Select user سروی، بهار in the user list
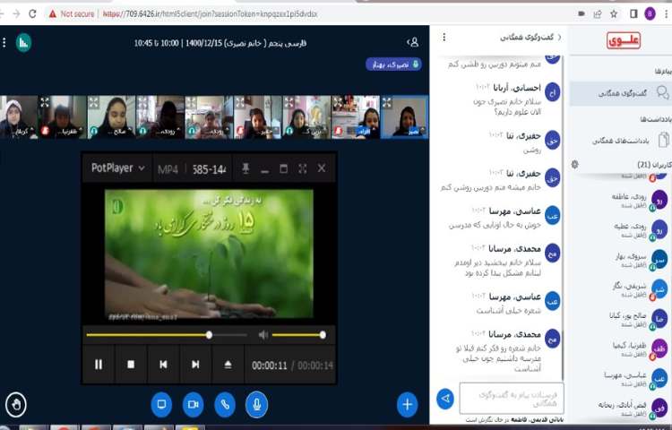Image resolution: width=672 pixels, height=430 pixels. pyautogui.click(x=639, y=260)
